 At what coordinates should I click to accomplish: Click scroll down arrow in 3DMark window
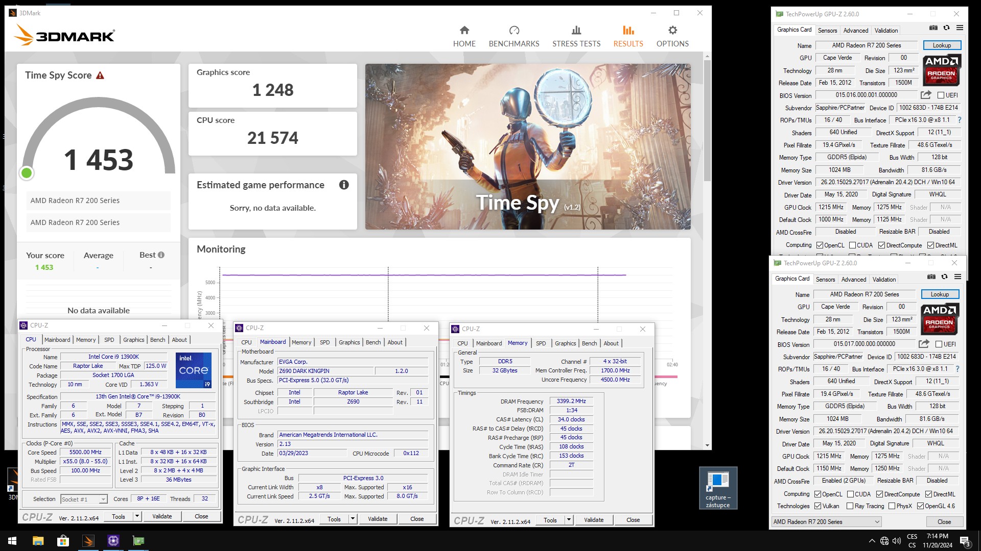pyautogui.click(x=707, y=445)
